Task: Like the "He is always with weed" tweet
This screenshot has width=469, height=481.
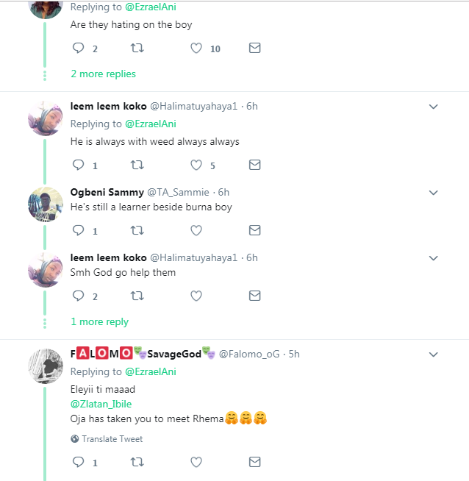Action: pos(196,165)
